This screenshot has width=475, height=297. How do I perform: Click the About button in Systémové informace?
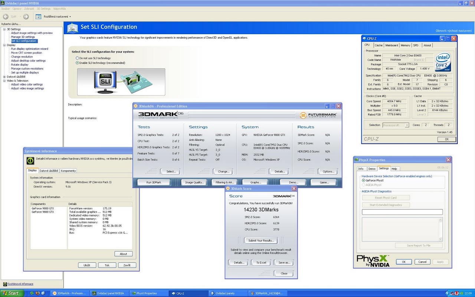(x=124, y=254)
